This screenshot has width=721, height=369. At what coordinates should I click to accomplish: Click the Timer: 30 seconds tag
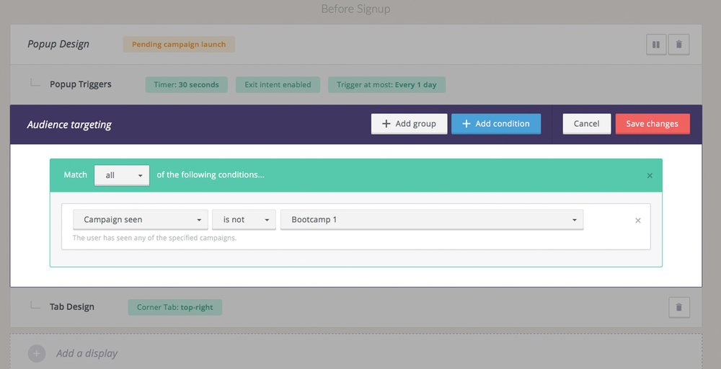[x=186, y=84]
